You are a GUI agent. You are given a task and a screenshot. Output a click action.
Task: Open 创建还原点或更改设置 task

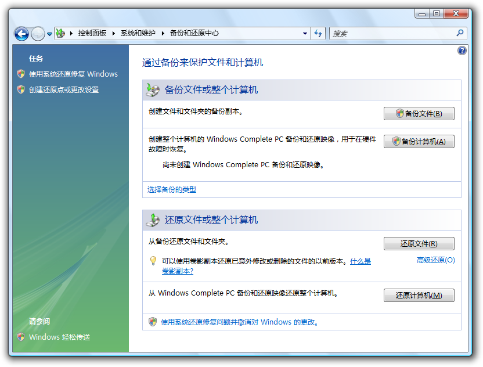pos(64,89)
